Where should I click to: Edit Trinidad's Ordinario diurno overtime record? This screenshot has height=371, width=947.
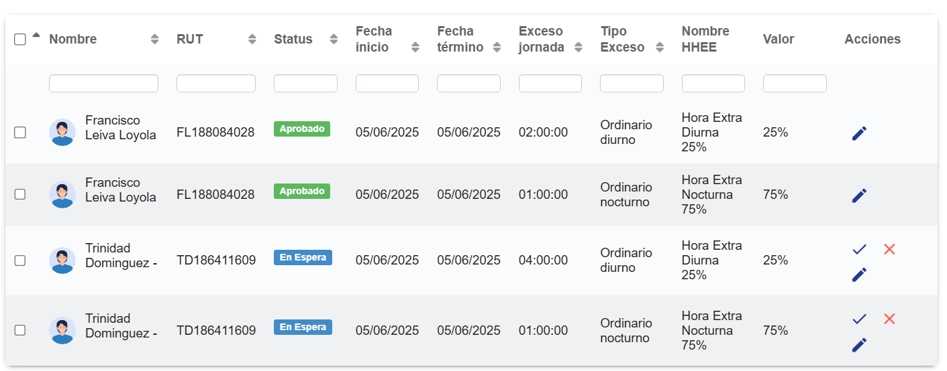click(859, 275)
